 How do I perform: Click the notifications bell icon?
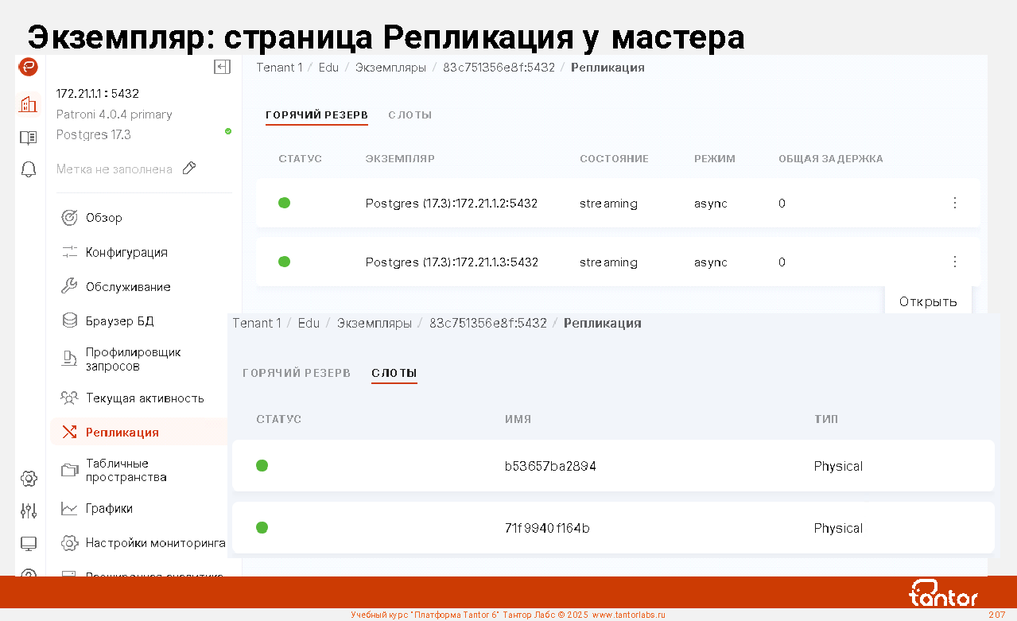coord(29,169)
